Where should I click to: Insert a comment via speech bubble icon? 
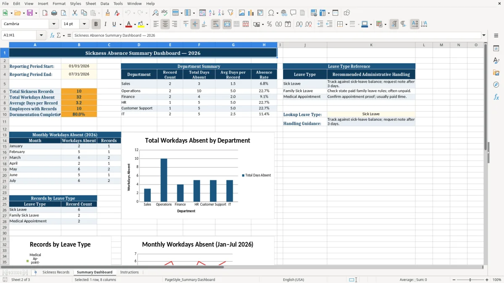pyautogui.click(x=293, y=13)
